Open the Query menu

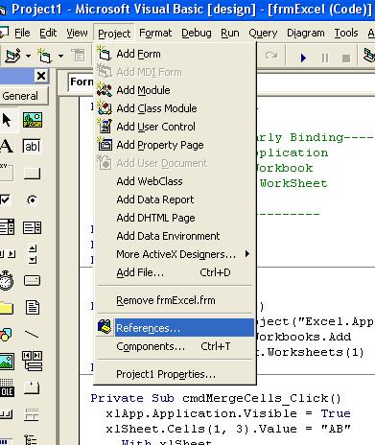[263, 33]
